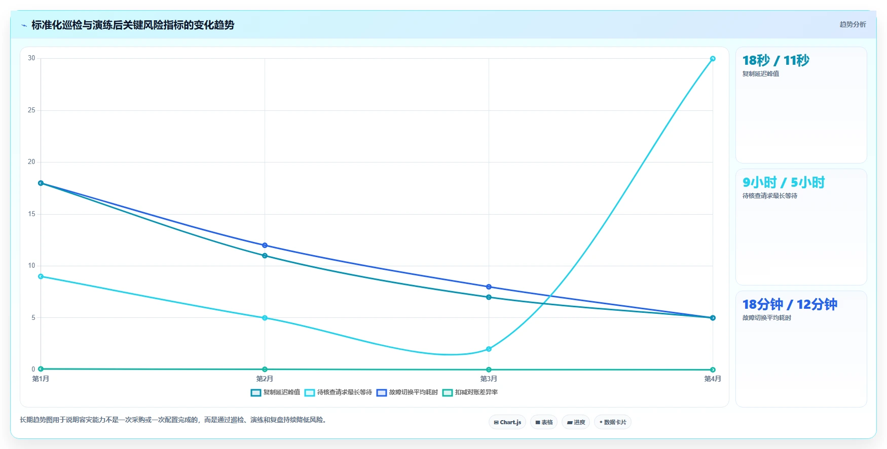This screenshot has width=887, height=449.
Task: Click the 扣减对账差异率 point at 第1月
Action: 41,369
